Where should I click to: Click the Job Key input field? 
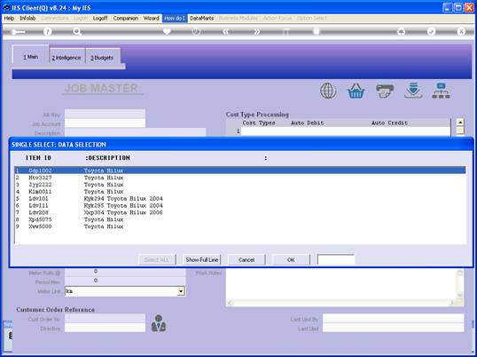tap(105, 115)
